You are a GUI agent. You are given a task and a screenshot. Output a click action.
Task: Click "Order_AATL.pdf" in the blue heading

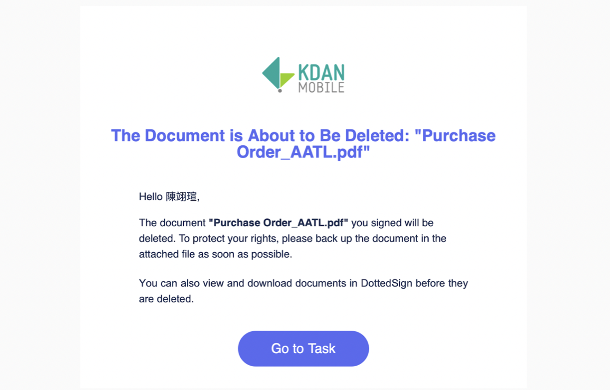[303, 152]
